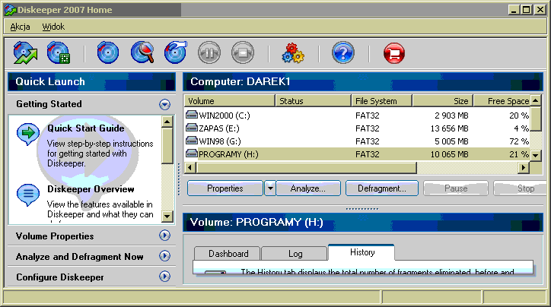Click the Quick Launch toolbar icon with green arrow
Image resolution: width=551 pixels, height=307 pixels.
tap(25, 53)
